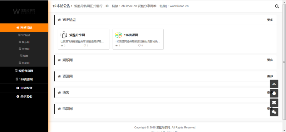Click the back-to-top arrow button
This screenshot has width=286, height=132.
coord(274,84)
